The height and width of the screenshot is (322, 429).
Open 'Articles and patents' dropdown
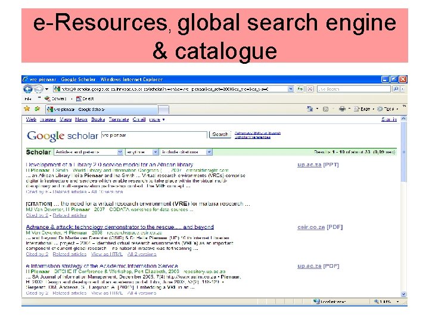(88, 152)
